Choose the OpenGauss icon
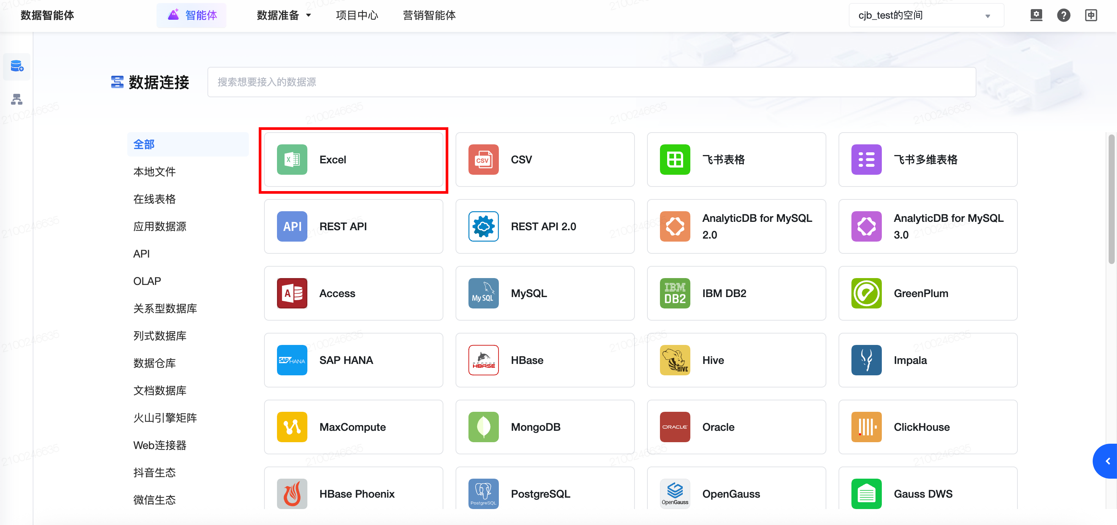This screenshot has height=525, width=1117. [x=675, y=493]
